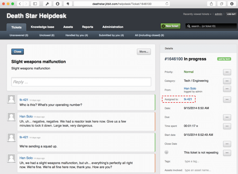Open the Assigned to edit menu
This screenshot has height=174, width=238.
tap(227, 99)
